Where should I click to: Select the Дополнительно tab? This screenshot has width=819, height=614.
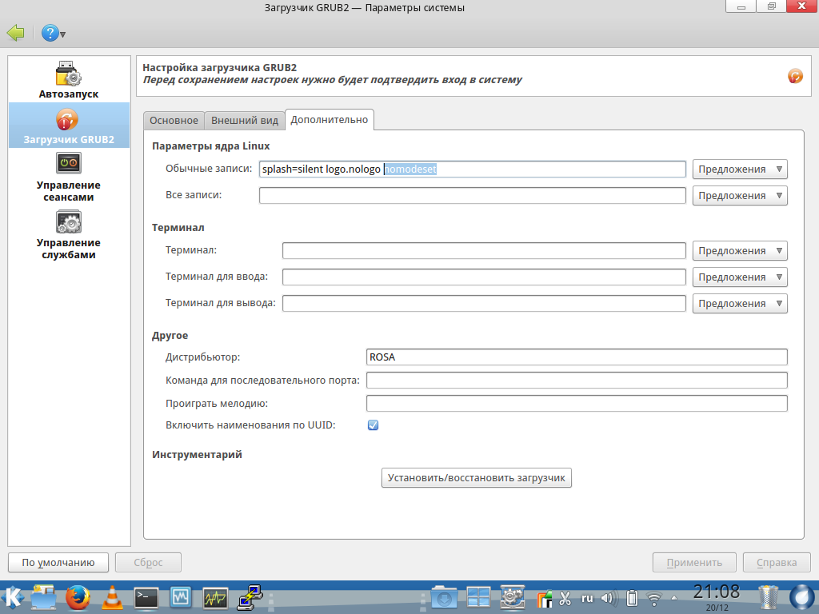[329, 120]
